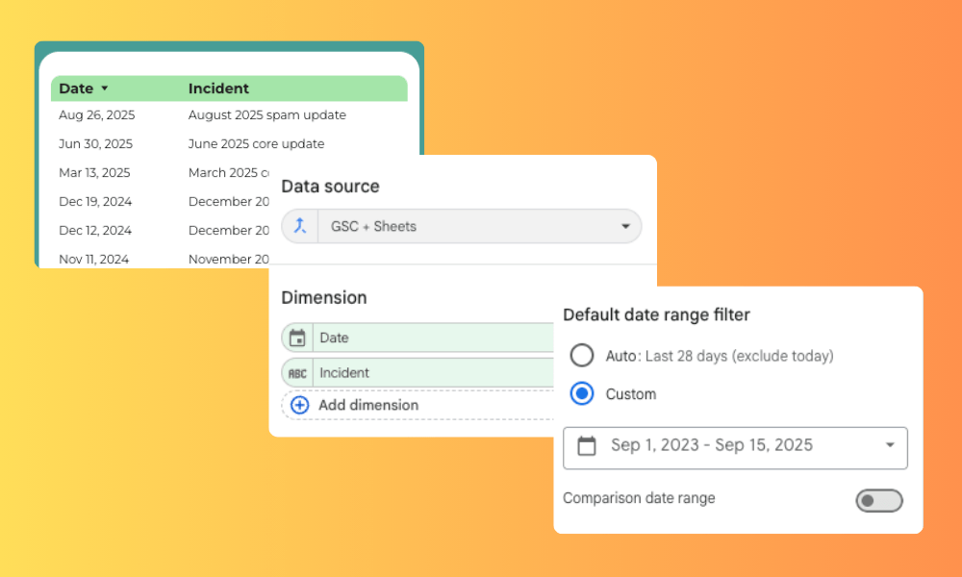This screenshot has height=577, width=962.
Task: Click the August 2025 spam update row
Action: tap(266, 115)
